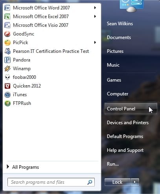Open the Run... dialog entry

tap(113, 164)
